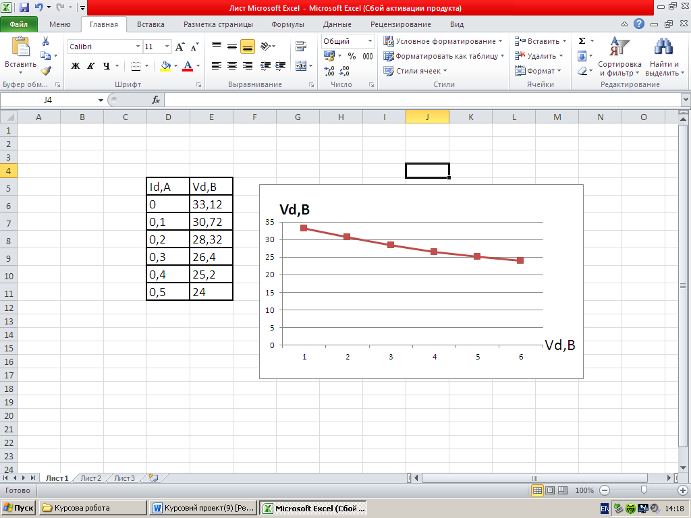Image resolution: width=691 pixels, height=518 pixels.
Task: Apply red font color A icon
Action: (x=188, y=66)
